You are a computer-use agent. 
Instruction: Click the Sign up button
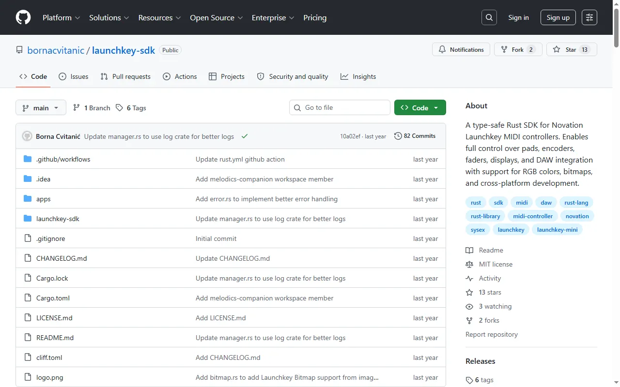[x=558, y=17]
